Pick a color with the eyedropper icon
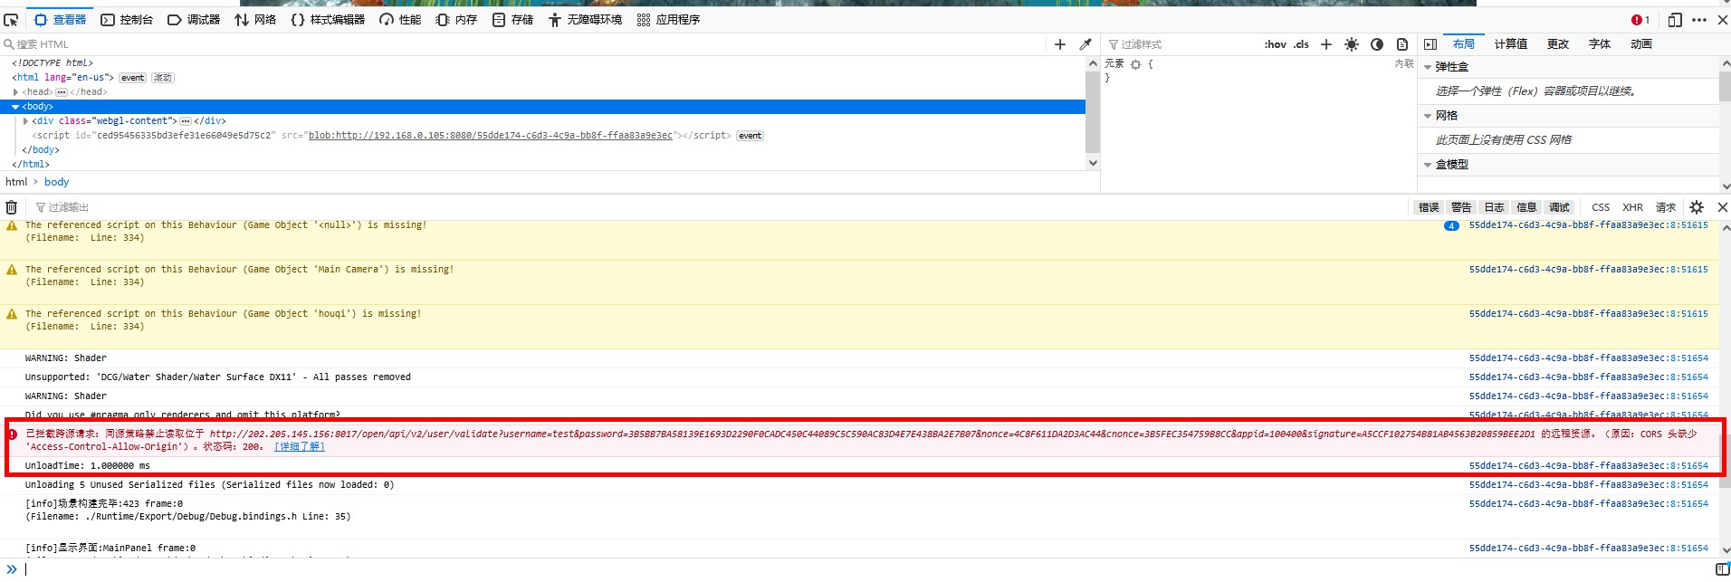The width and height of the screenshot is (1731, 582). pyautogui.click(x=1085, y=43)
